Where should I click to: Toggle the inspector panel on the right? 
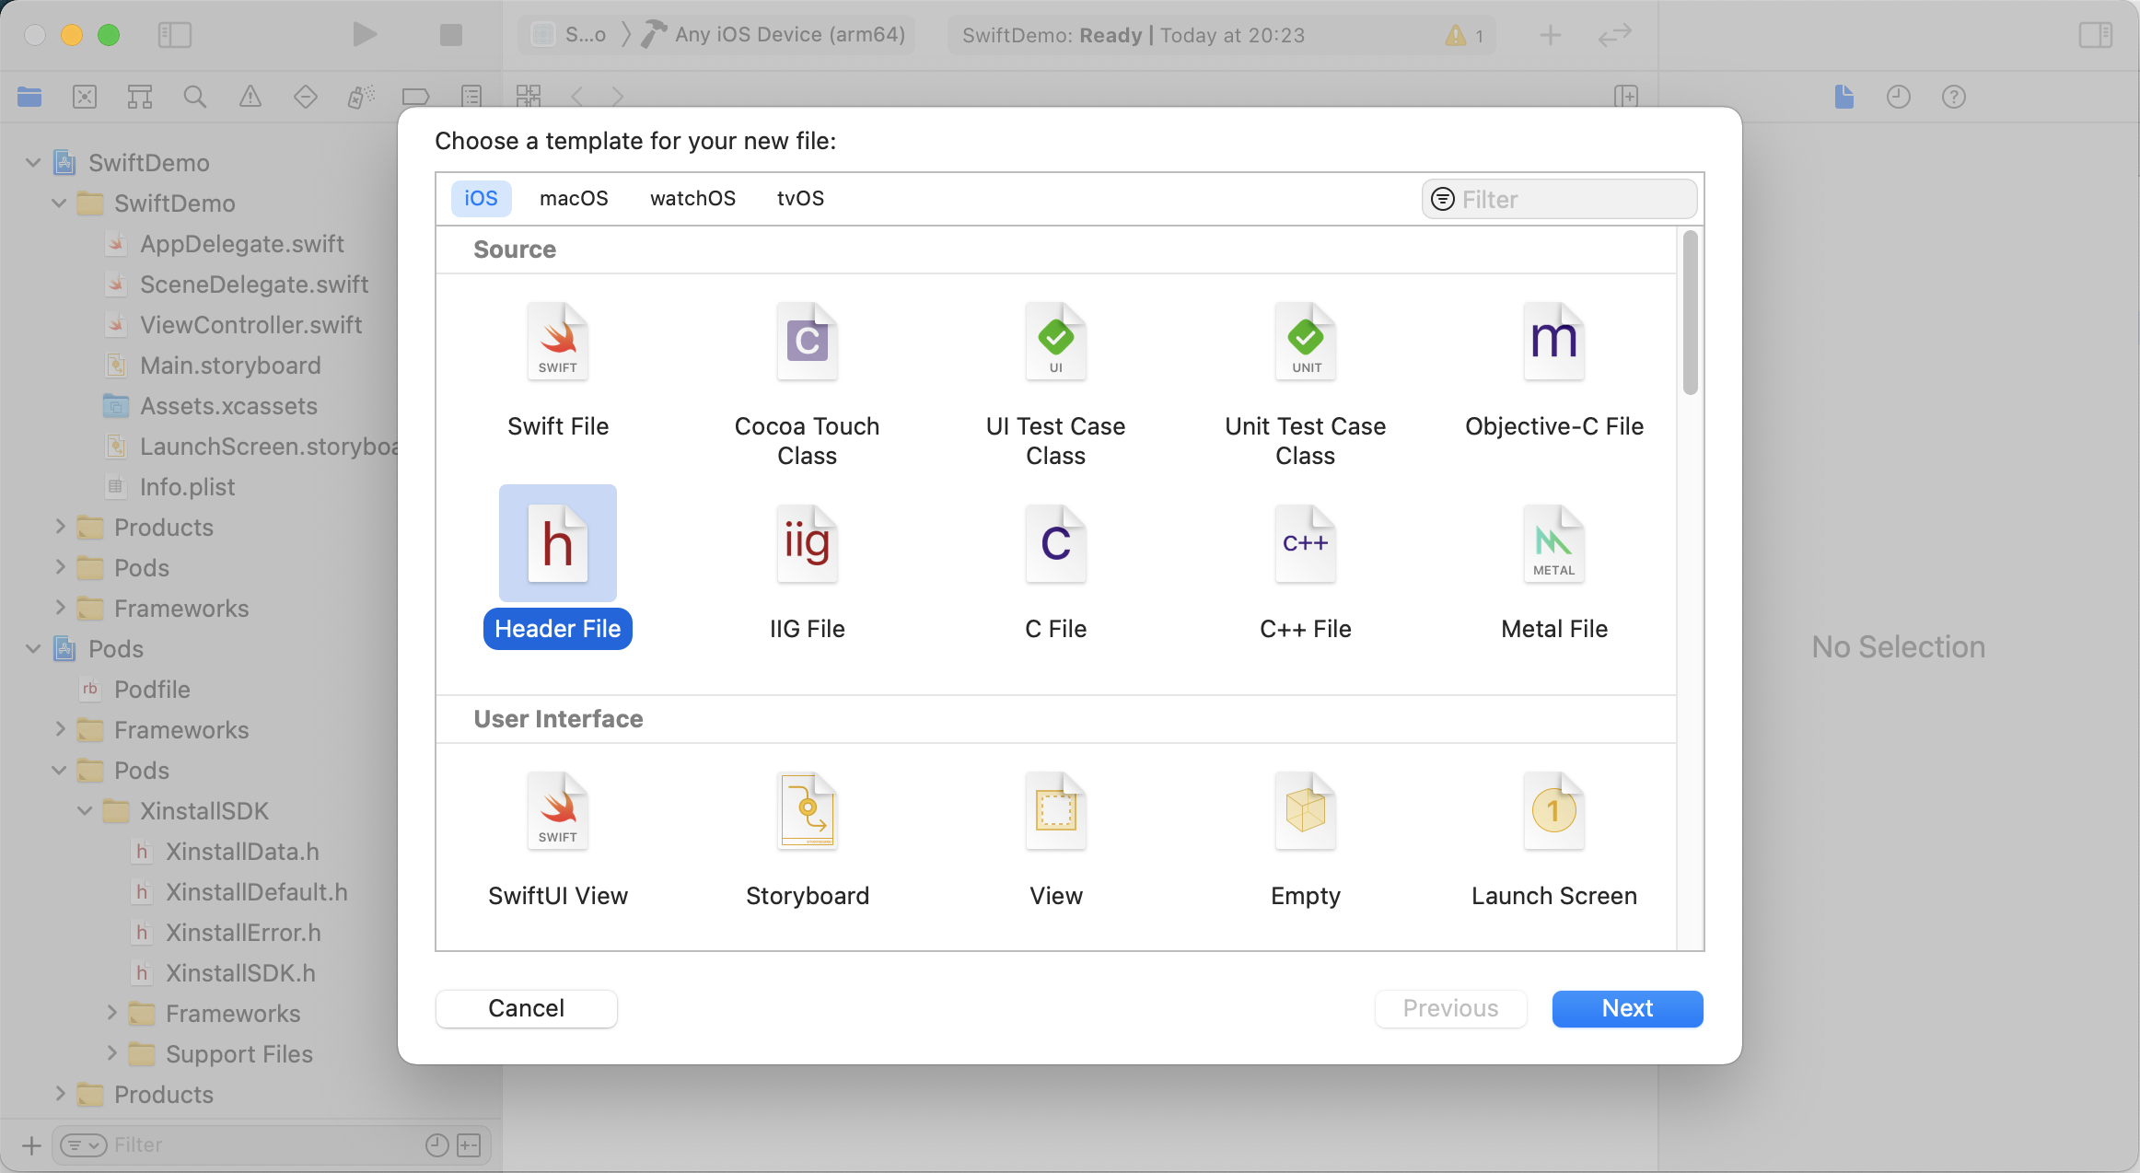2096,35
